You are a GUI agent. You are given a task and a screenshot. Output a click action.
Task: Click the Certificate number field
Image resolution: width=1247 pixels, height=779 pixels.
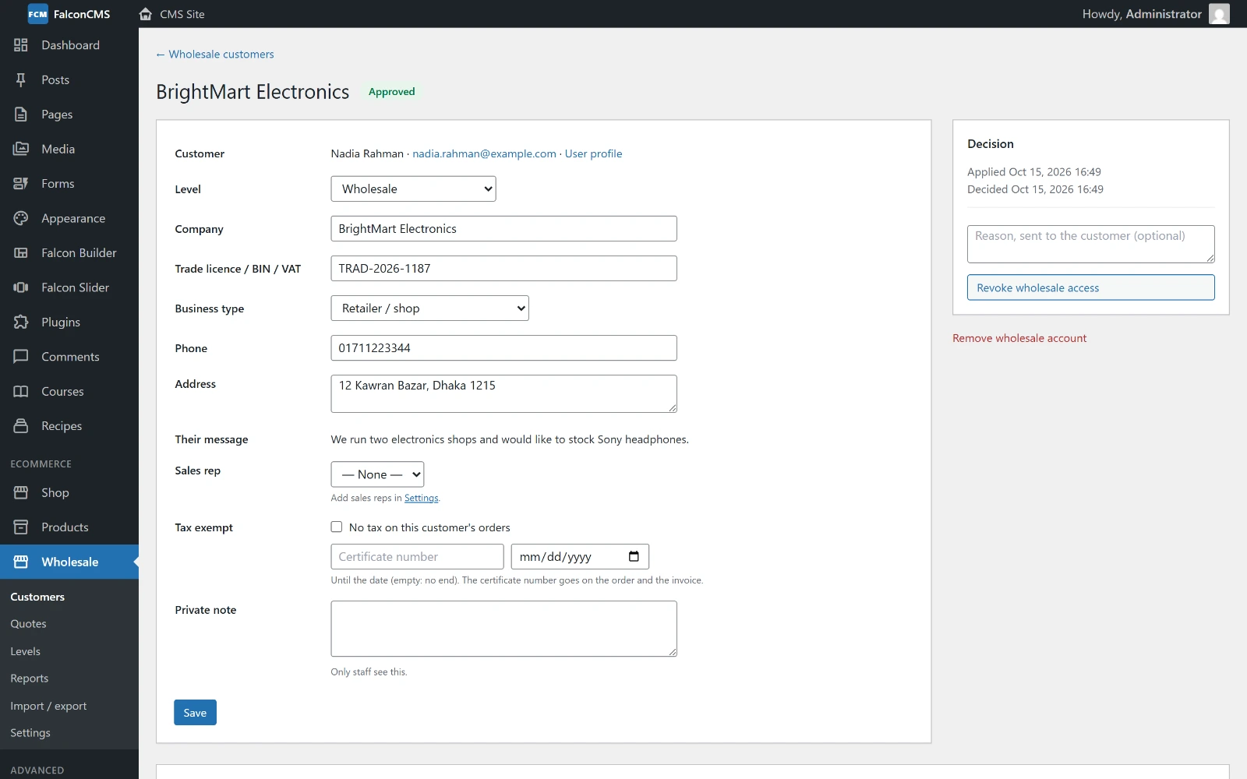point(417,557)
